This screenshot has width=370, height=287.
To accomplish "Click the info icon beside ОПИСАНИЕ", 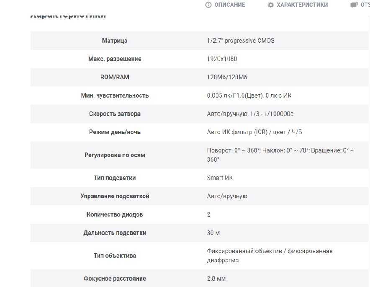I will [x=208, y=5].
